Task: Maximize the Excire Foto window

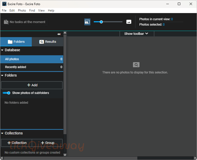Action: click(179, 4)
